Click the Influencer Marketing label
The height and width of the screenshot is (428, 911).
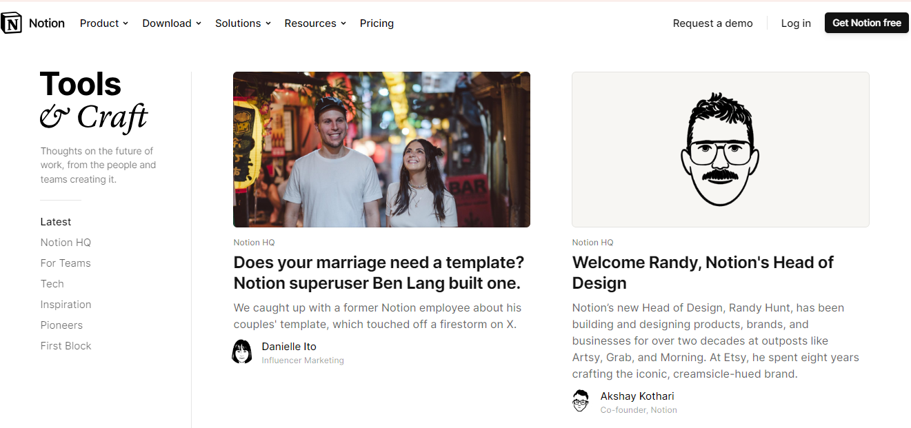pyautogui.click(x=303, y=360)
